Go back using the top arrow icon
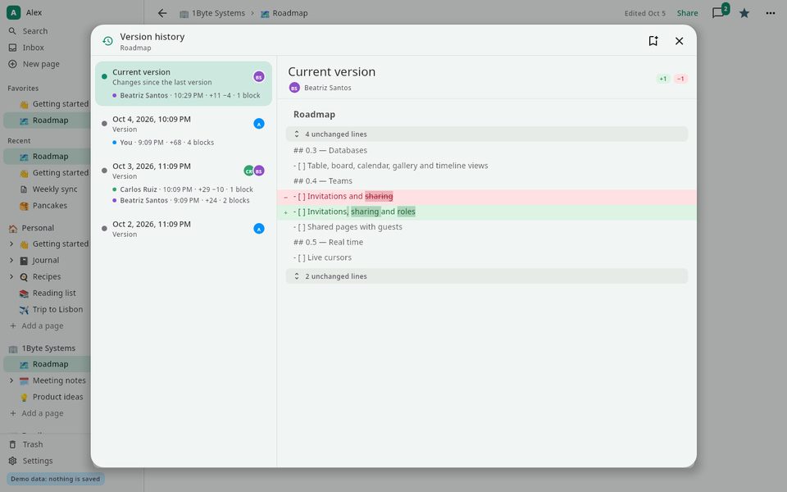 [x=162, y=13]
